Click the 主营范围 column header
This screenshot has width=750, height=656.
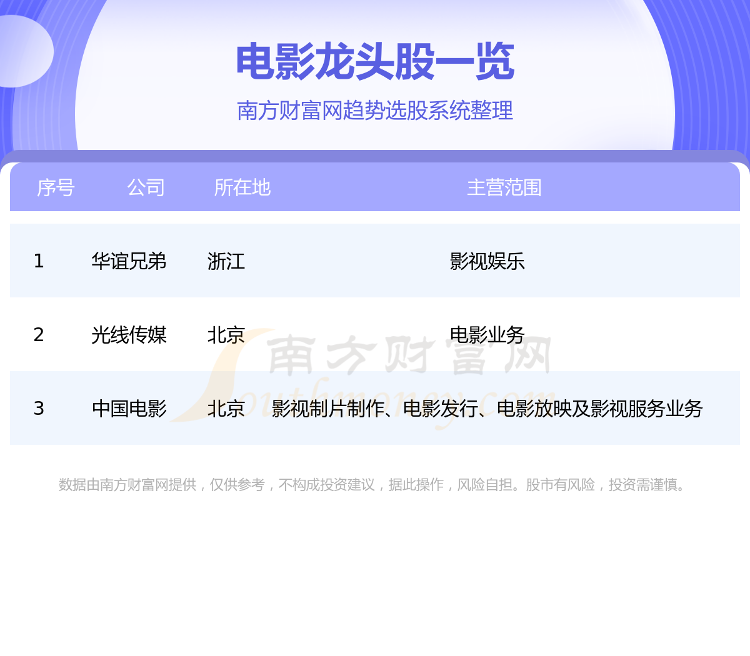tap(504, 187)
